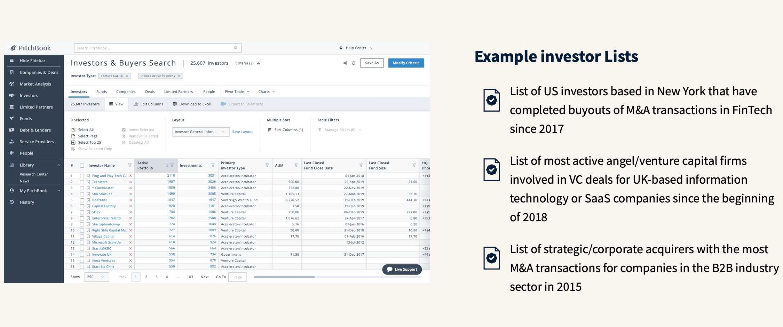Image resolution: width=783 pixels, height=327 pixels.
Task: Click the Download to Excel icon
Action: point(175,104)
